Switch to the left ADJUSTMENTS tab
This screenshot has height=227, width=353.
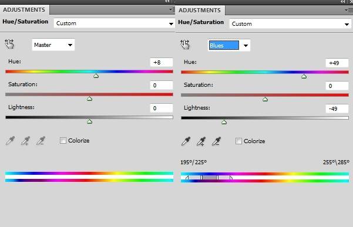[24, 9]
